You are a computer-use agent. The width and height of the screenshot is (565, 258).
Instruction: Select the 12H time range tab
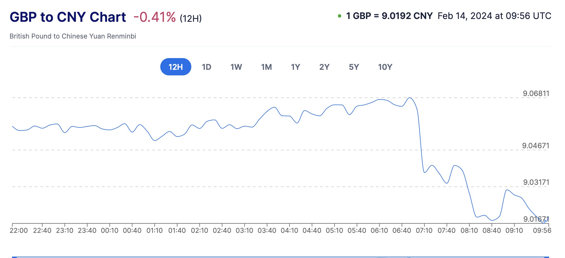click(x=175, y=67)
